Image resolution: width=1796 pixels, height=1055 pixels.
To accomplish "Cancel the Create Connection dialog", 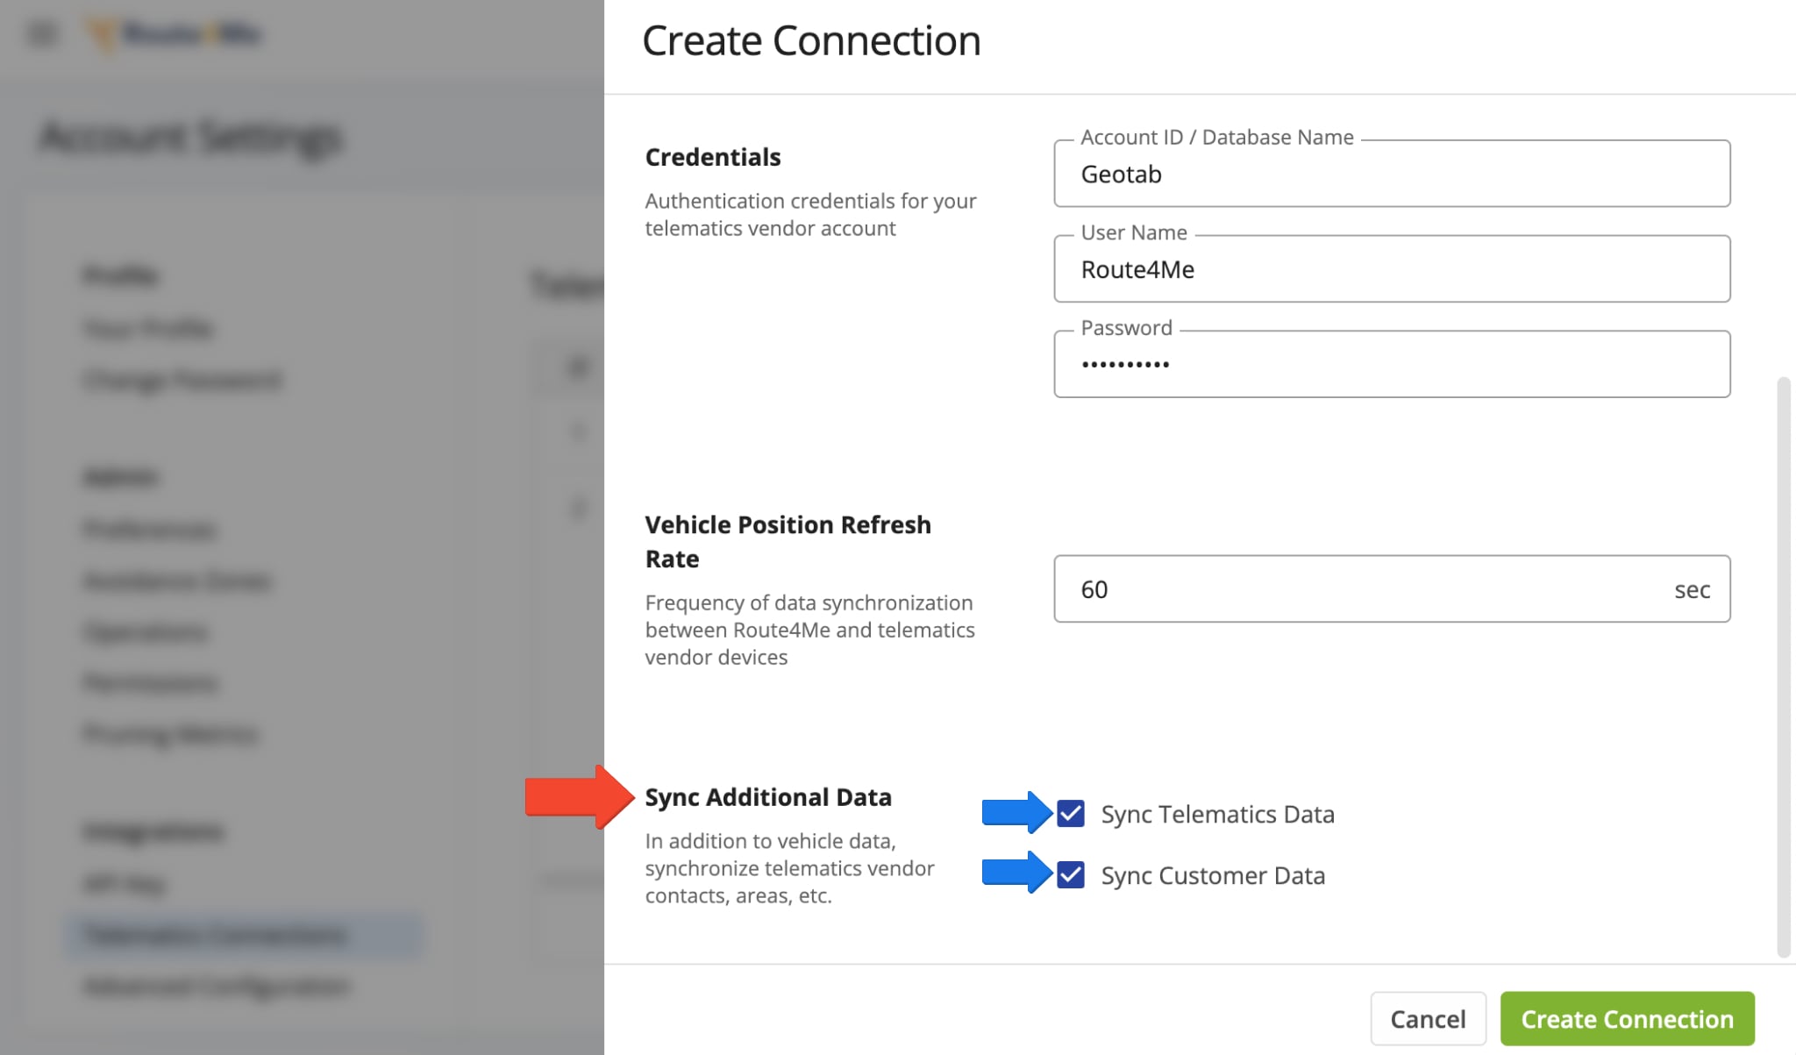I will 1428,1019.
